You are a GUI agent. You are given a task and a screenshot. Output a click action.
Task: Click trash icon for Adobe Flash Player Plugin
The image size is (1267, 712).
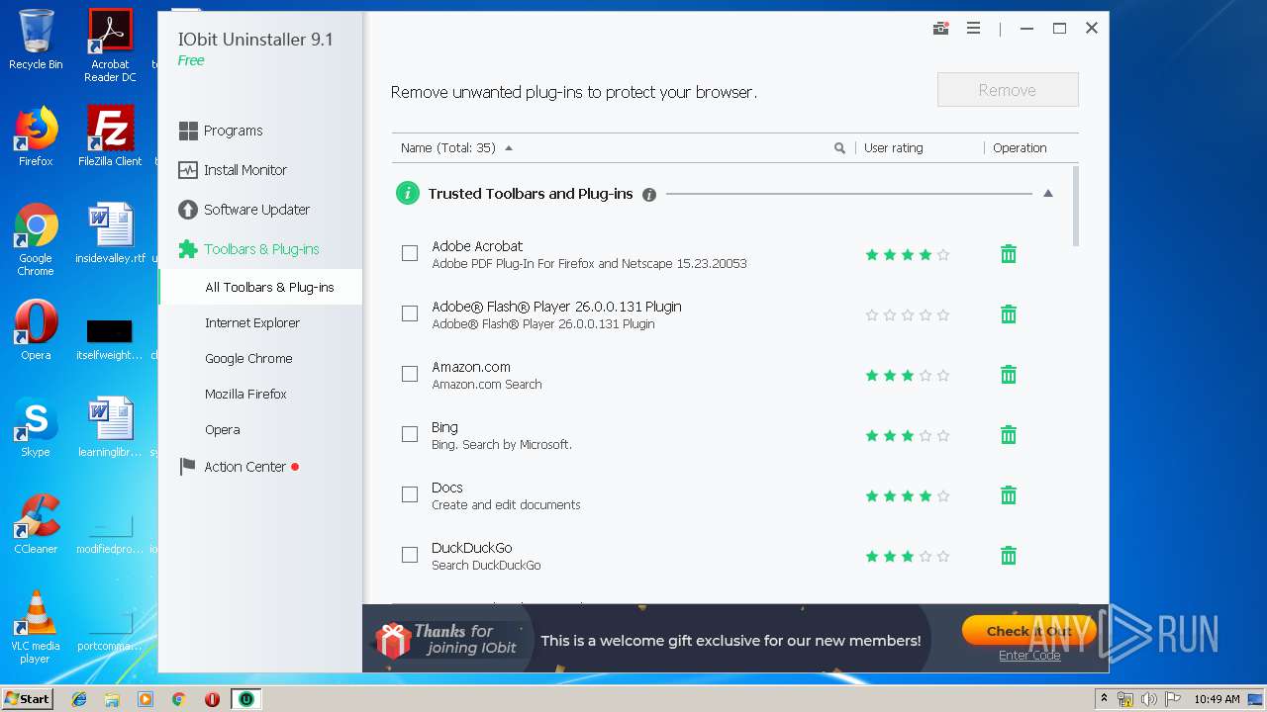pos(1009,314)
